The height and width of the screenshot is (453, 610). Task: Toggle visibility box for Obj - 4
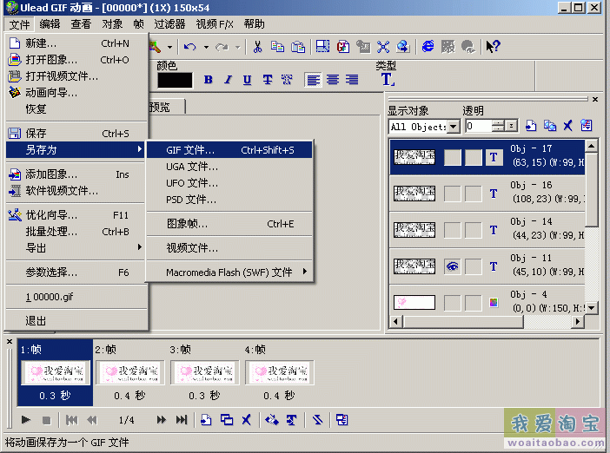tap(453, 303)
